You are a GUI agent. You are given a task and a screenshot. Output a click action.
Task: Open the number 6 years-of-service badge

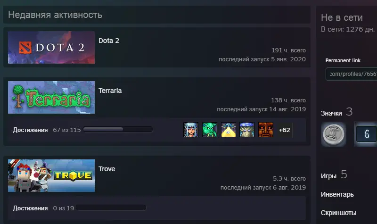[366, 134]
